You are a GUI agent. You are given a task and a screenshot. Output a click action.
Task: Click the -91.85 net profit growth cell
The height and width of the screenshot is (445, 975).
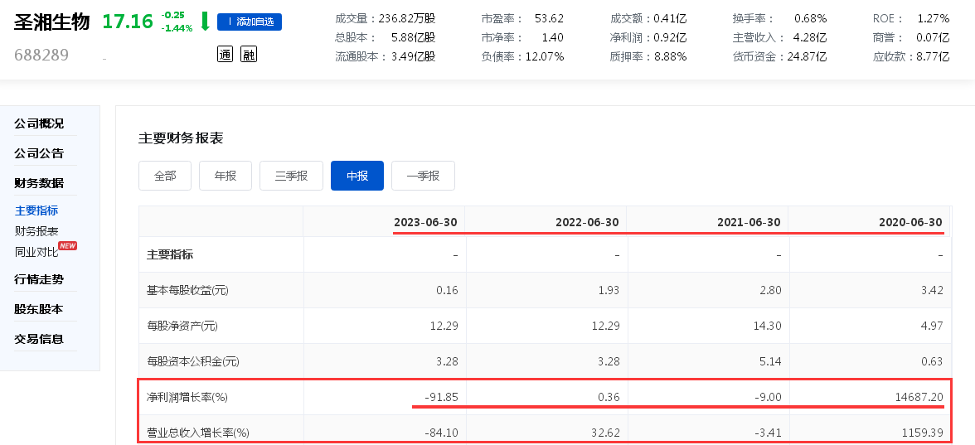(442, 397)
